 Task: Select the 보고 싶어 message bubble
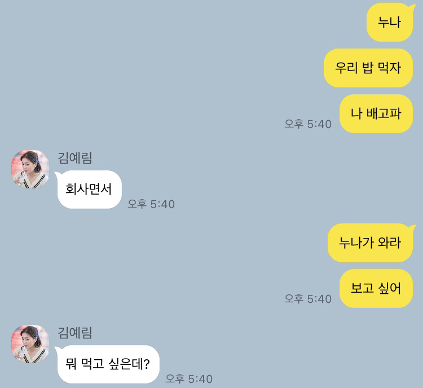376,288
